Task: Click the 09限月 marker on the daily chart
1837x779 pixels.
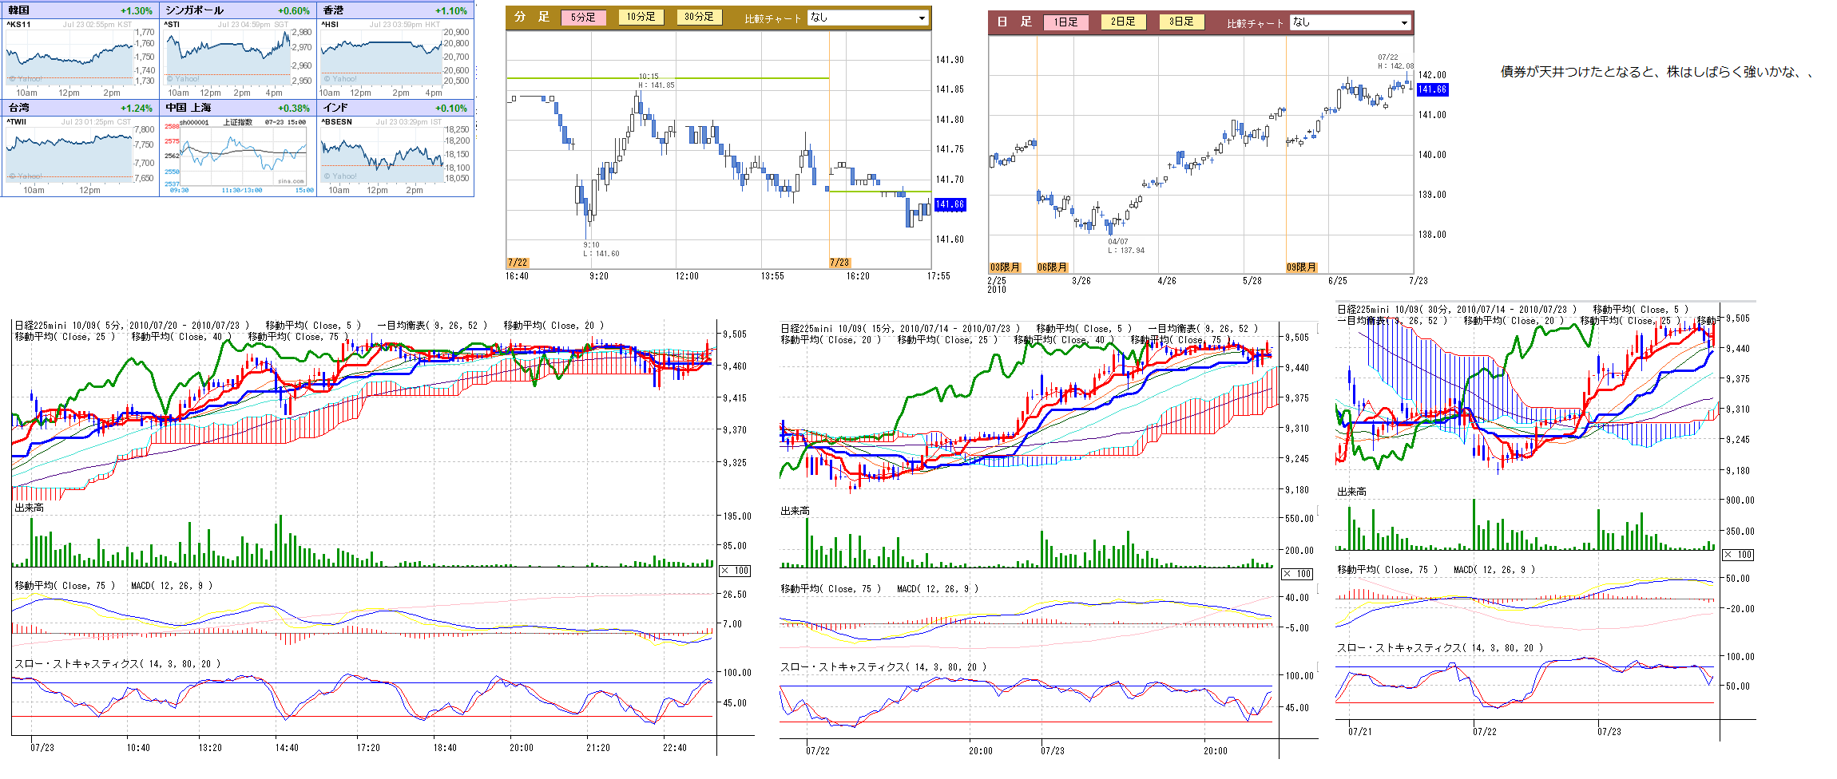Action: pyautogui.click(x=1301, y=267)
